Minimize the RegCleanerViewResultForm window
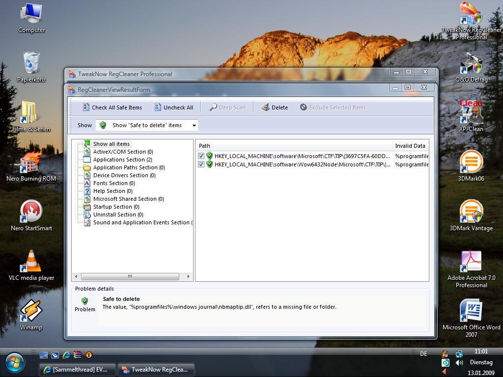Screen dimensions: 503x377 (x=396, y=87)
